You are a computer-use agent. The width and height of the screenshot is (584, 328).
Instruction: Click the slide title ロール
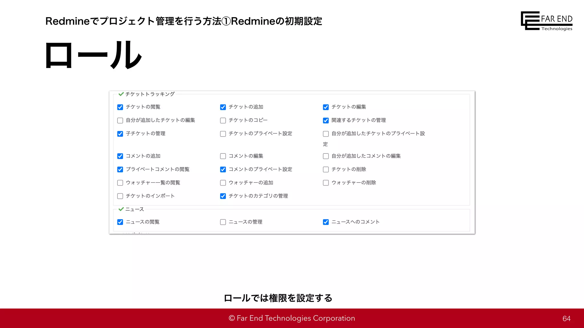pos(94,55)
